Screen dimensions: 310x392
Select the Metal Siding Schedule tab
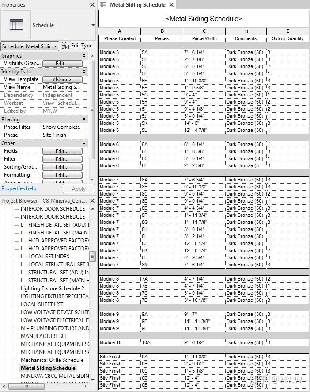point(137,4)
